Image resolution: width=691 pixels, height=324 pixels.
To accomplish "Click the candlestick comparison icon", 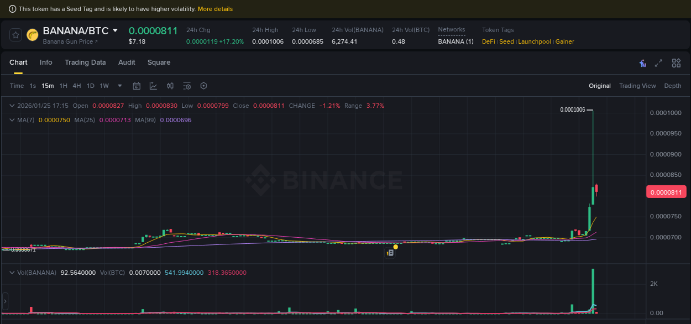I will tap(170, 86).
